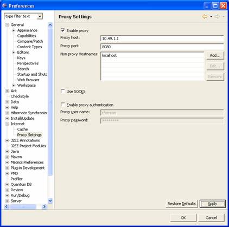
Task: Expand the Java tree node
Action: [7, 151]
